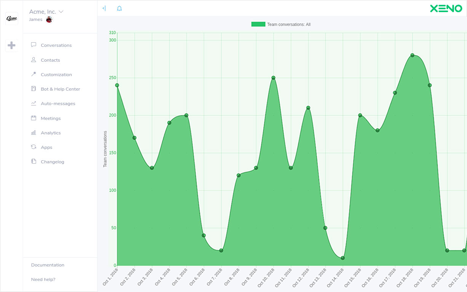This screenshot has width=467, height=292.
Task: Click the Need help? link
Action: pos(43,279)
